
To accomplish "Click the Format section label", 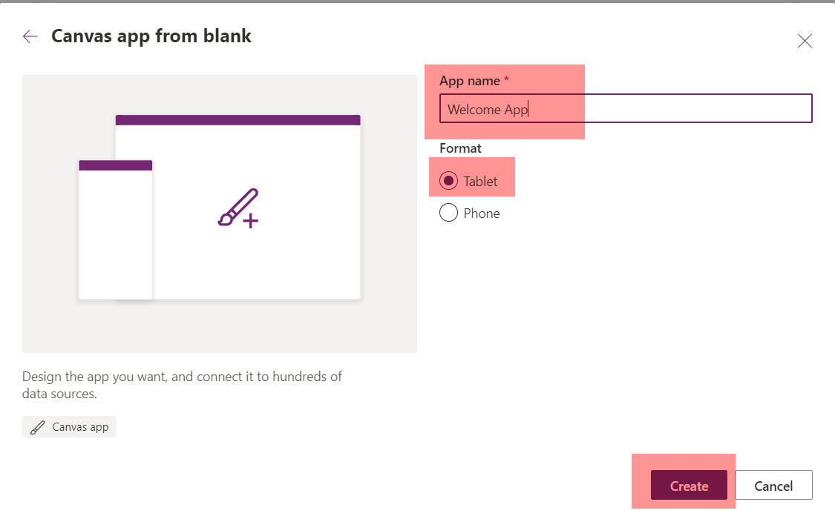I will (460, 148).
